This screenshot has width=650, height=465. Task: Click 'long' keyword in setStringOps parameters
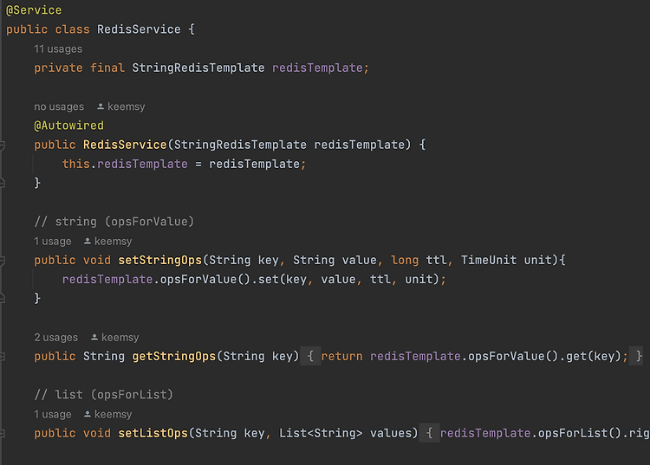(405, 260)
